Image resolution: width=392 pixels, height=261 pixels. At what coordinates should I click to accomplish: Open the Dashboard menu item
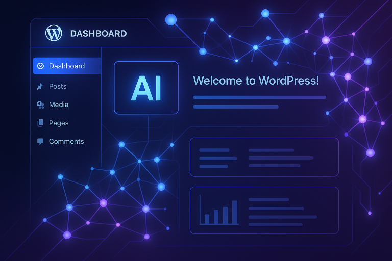tap(67, 66)
